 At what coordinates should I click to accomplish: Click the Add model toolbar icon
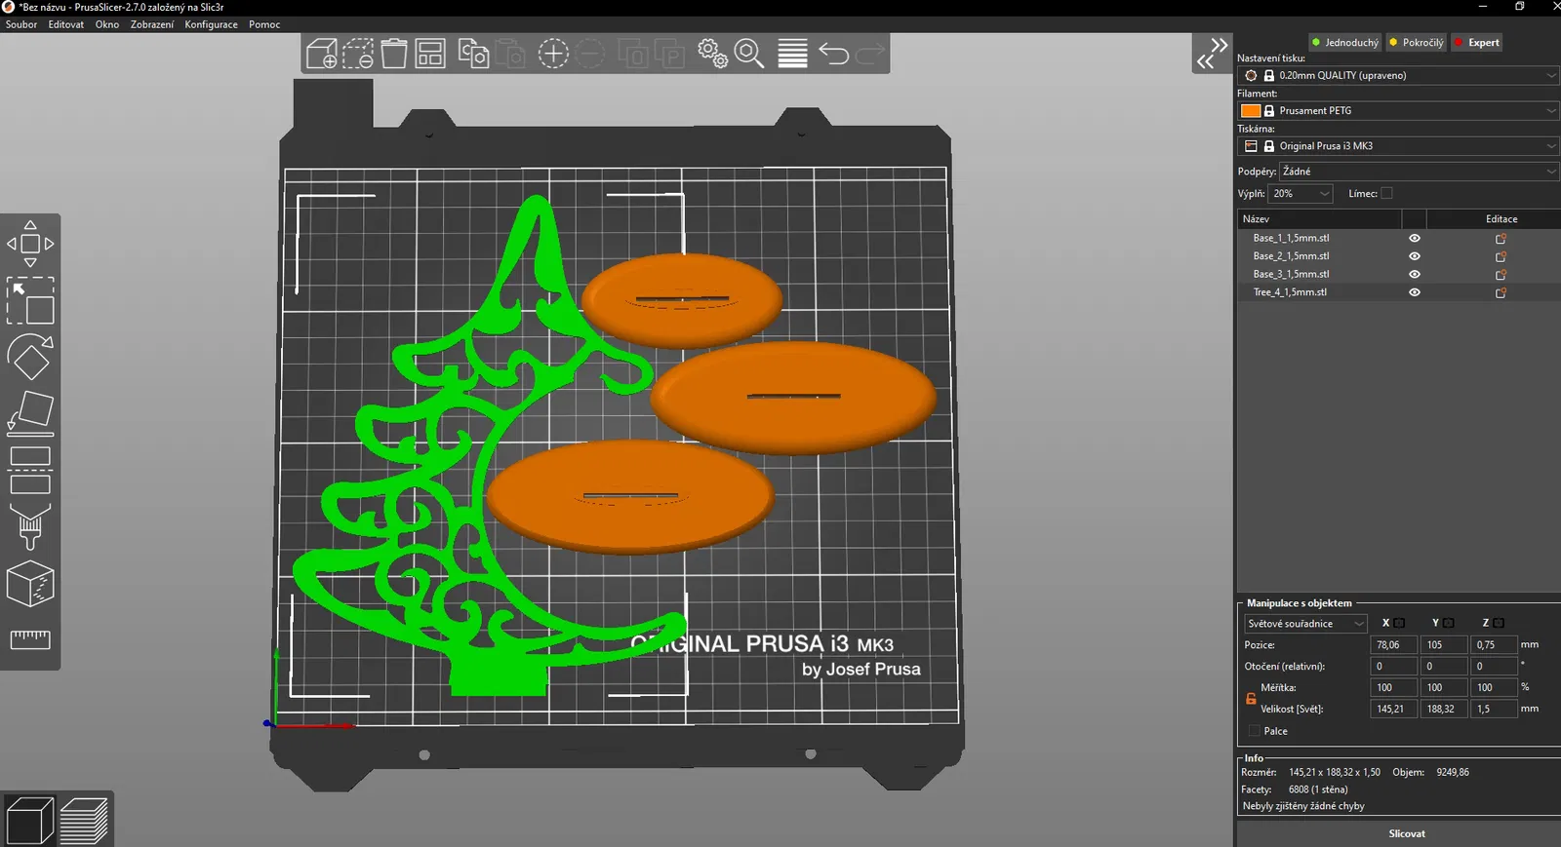(x=322, y=54)
